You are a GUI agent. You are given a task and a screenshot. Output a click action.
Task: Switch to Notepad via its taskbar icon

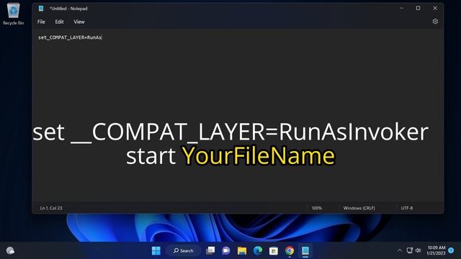(305, 250)
